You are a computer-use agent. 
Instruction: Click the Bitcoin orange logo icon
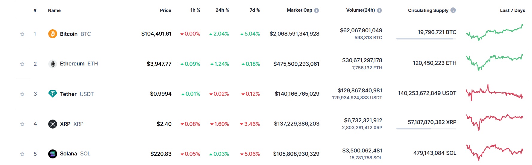click(x=53, y=34)
